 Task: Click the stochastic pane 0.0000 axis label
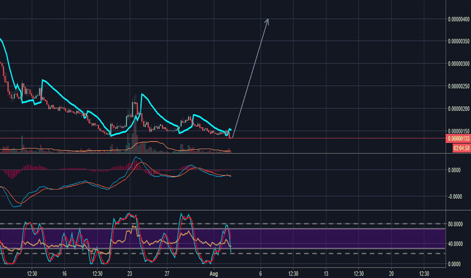454,264
